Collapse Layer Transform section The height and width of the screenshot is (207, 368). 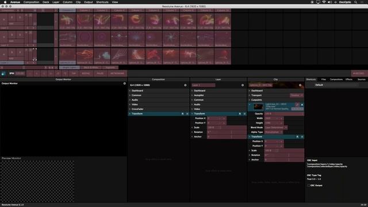click(192, 114)
